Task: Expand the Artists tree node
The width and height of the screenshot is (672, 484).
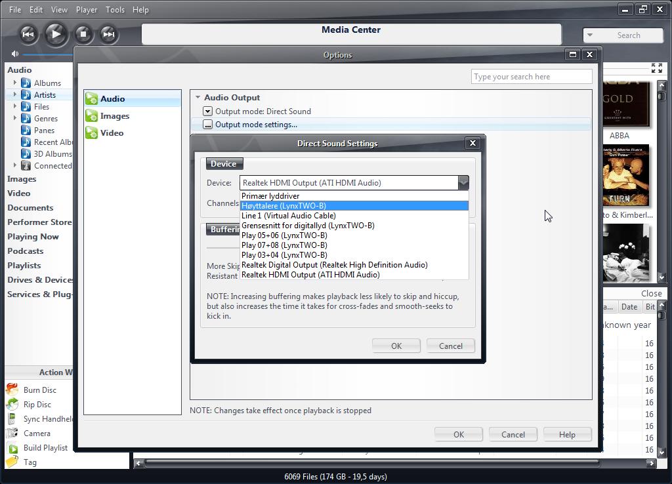Action: pyautogui.click(x=15, y=94)
